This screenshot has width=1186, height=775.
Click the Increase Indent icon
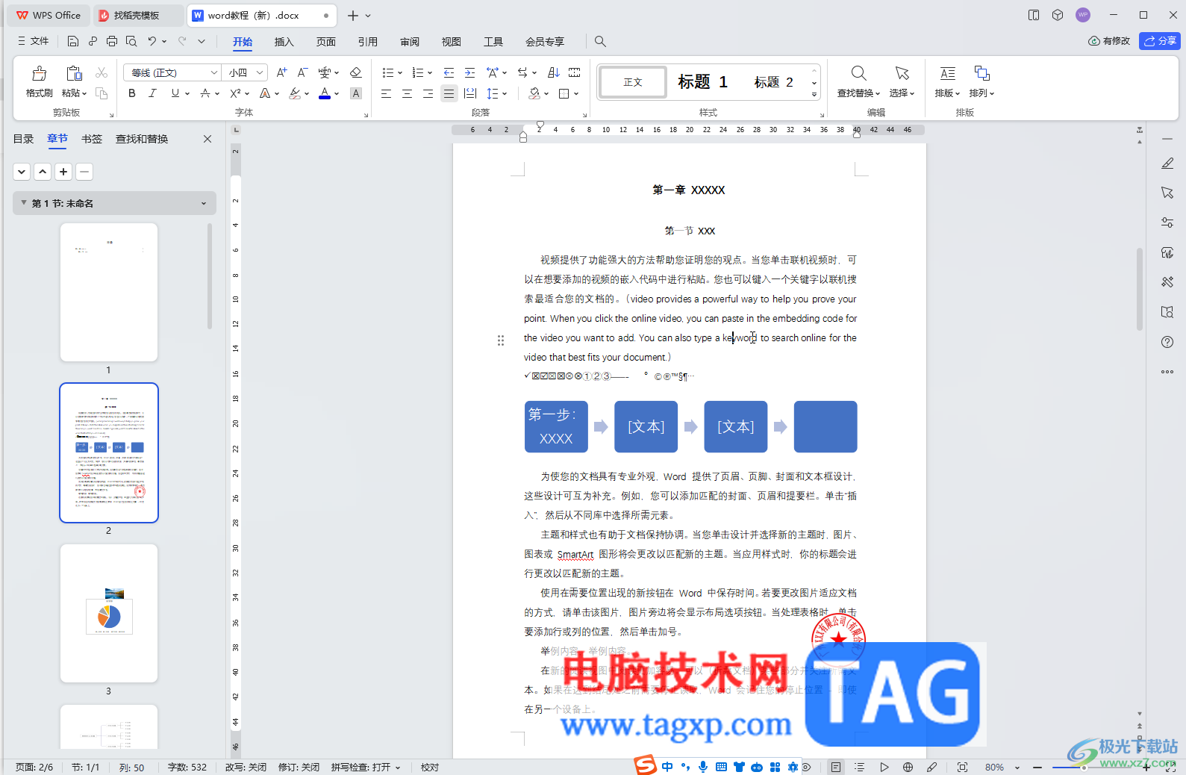pyautogui.click(x=469, y=72)
